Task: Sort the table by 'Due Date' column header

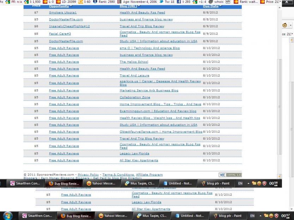Action: pos(210,6)
